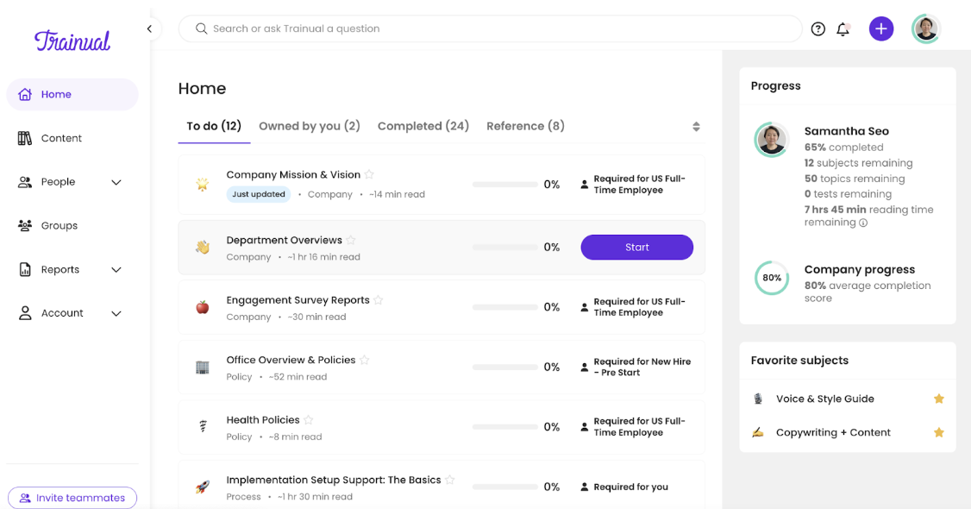Open the notifications bell

click(x=843, y=29)
